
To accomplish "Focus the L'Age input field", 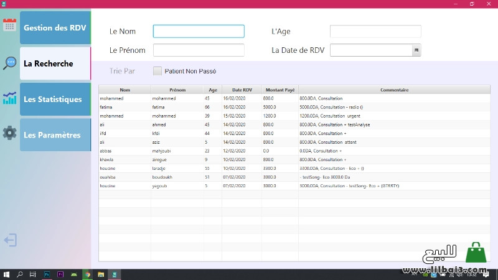I will click(375, 31).
